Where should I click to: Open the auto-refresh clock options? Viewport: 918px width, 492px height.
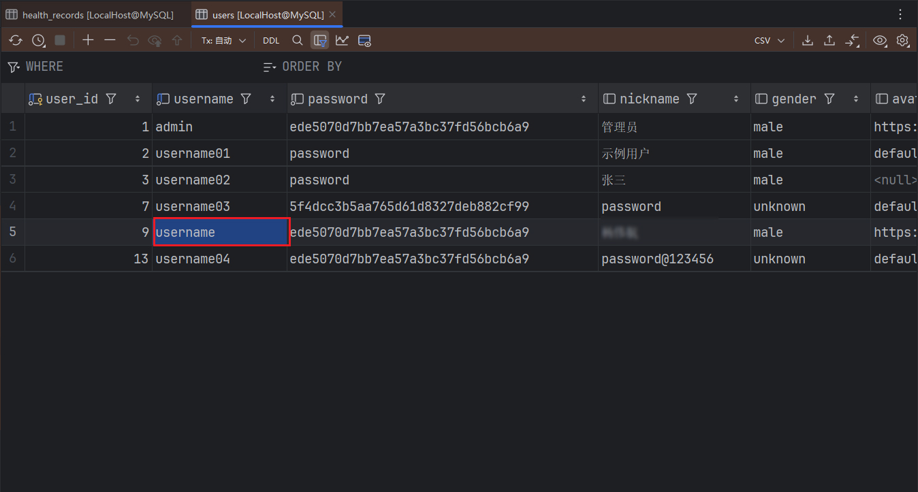click(x=38, y=40)
